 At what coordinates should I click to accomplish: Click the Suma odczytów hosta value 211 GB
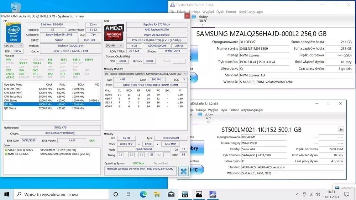339,42
